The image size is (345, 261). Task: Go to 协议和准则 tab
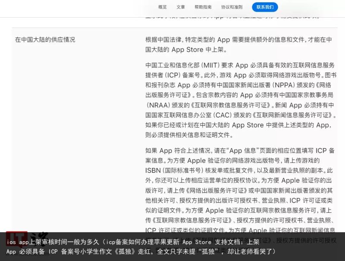[232, 7]
